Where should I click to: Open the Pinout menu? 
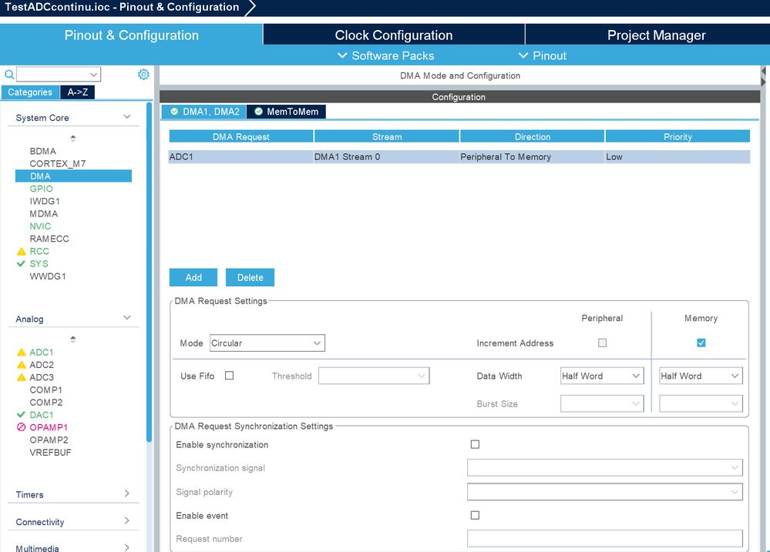click(543, 55)
